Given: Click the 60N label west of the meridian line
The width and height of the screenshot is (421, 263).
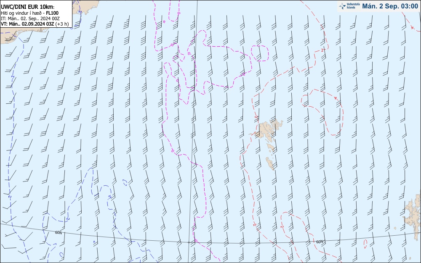Looking at the screenshot, I should tap(58, 232).
